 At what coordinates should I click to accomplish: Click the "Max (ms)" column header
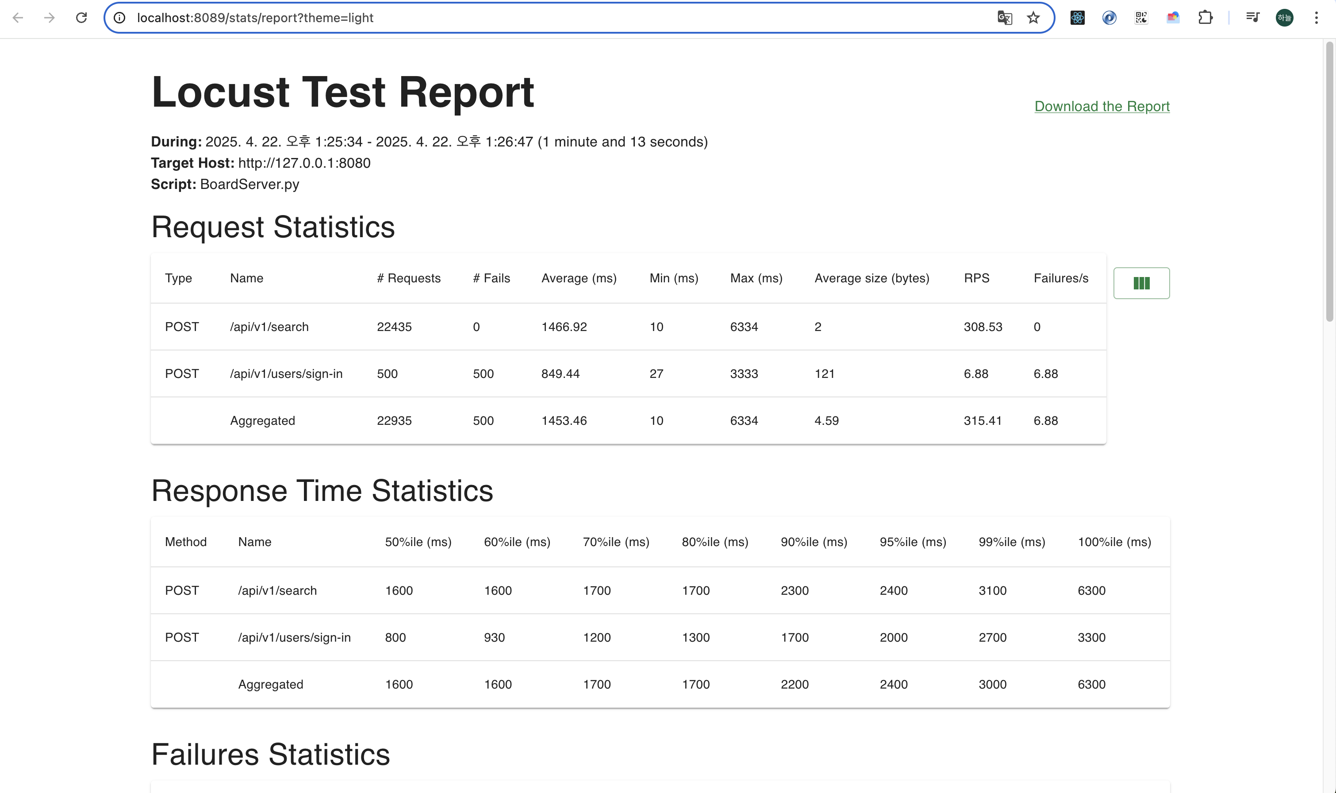756,278
